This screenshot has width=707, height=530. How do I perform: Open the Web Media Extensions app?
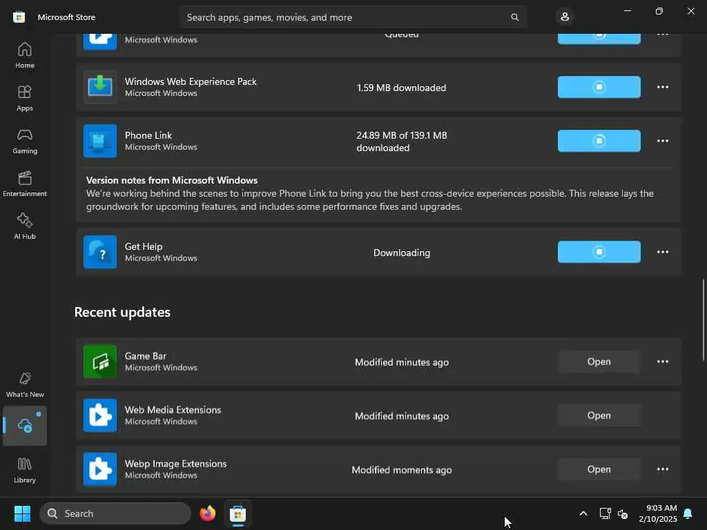pos(599,415)
